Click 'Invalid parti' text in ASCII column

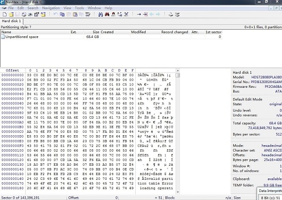158,178
